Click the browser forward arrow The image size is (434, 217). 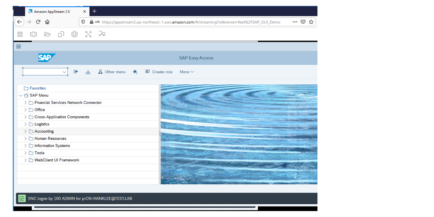(29, 22)
